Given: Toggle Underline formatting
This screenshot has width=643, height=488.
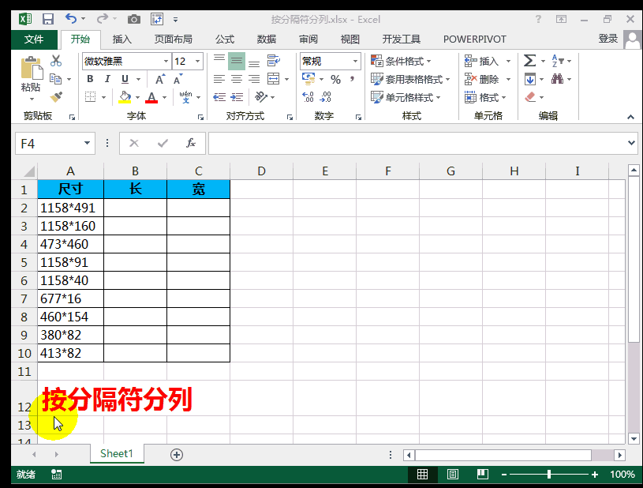Looking at the screenshot, I should pyautogui.click(x=125, y=79).
